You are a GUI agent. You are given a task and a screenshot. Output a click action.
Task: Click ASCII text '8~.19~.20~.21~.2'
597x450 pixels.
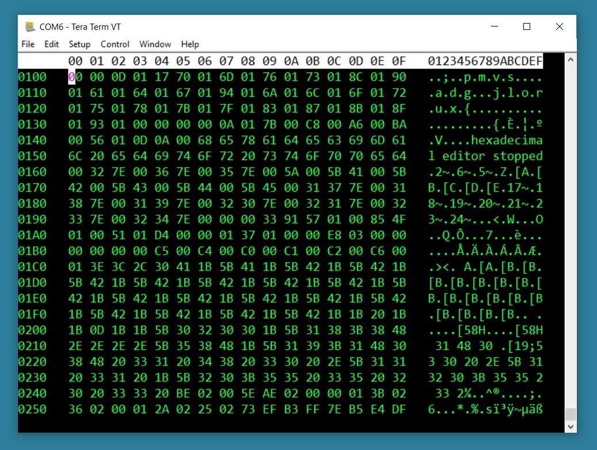[485, 204]
